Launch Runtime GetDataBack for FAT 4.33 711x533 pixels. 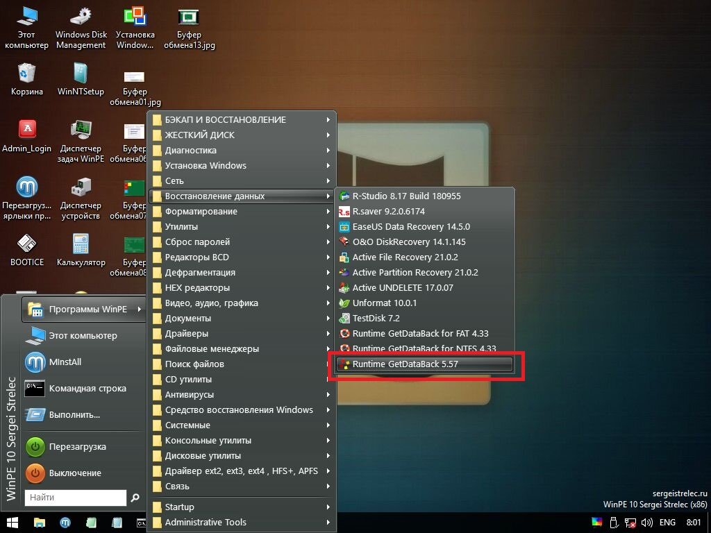point(424,334)
